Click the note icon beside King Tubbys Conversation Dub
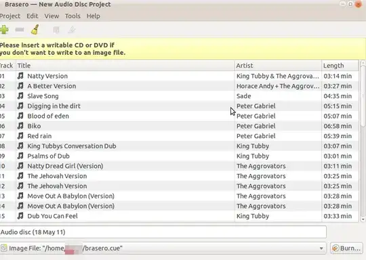 (x=20, y=146)
